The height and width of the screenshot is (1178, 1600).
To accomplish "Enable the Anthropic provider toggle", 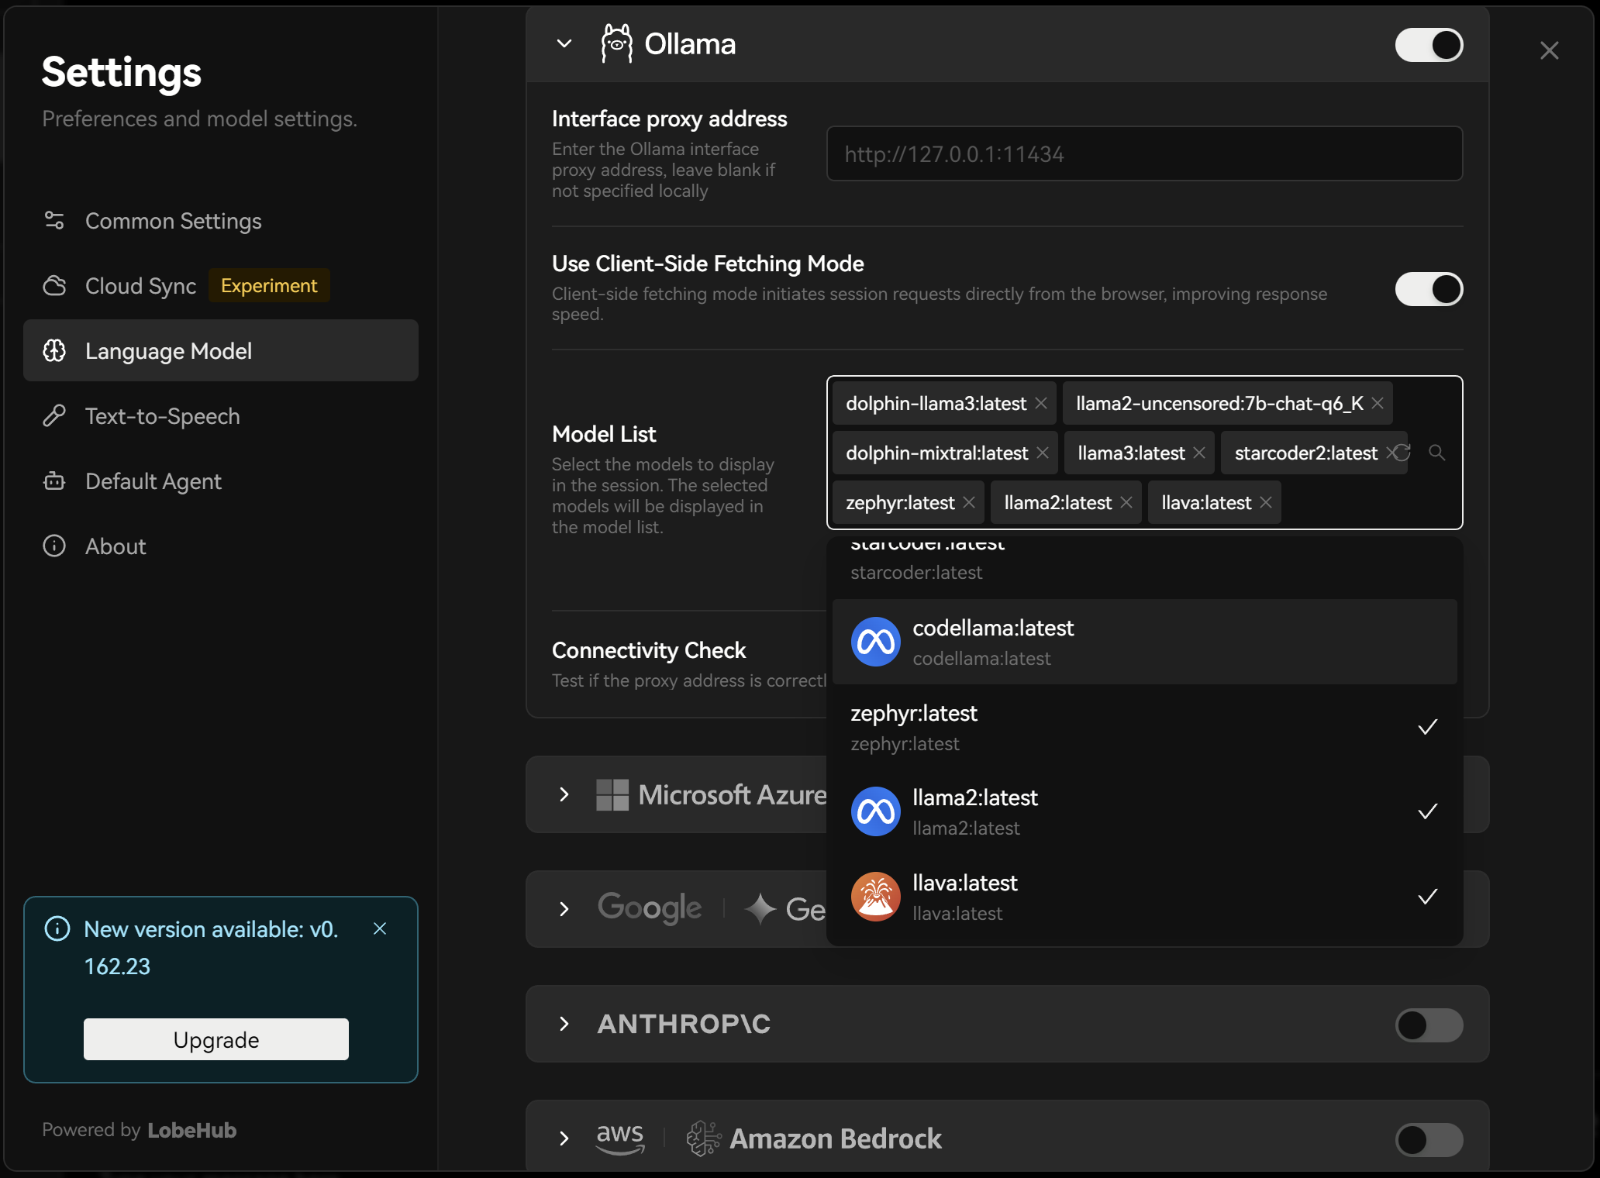I will (1429, 1025).
